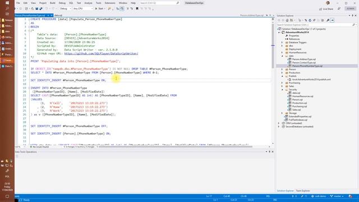The height and width of the screenshot is (202, 359).
Task: Open the Windows Start menu
Action: coord(7,3)
